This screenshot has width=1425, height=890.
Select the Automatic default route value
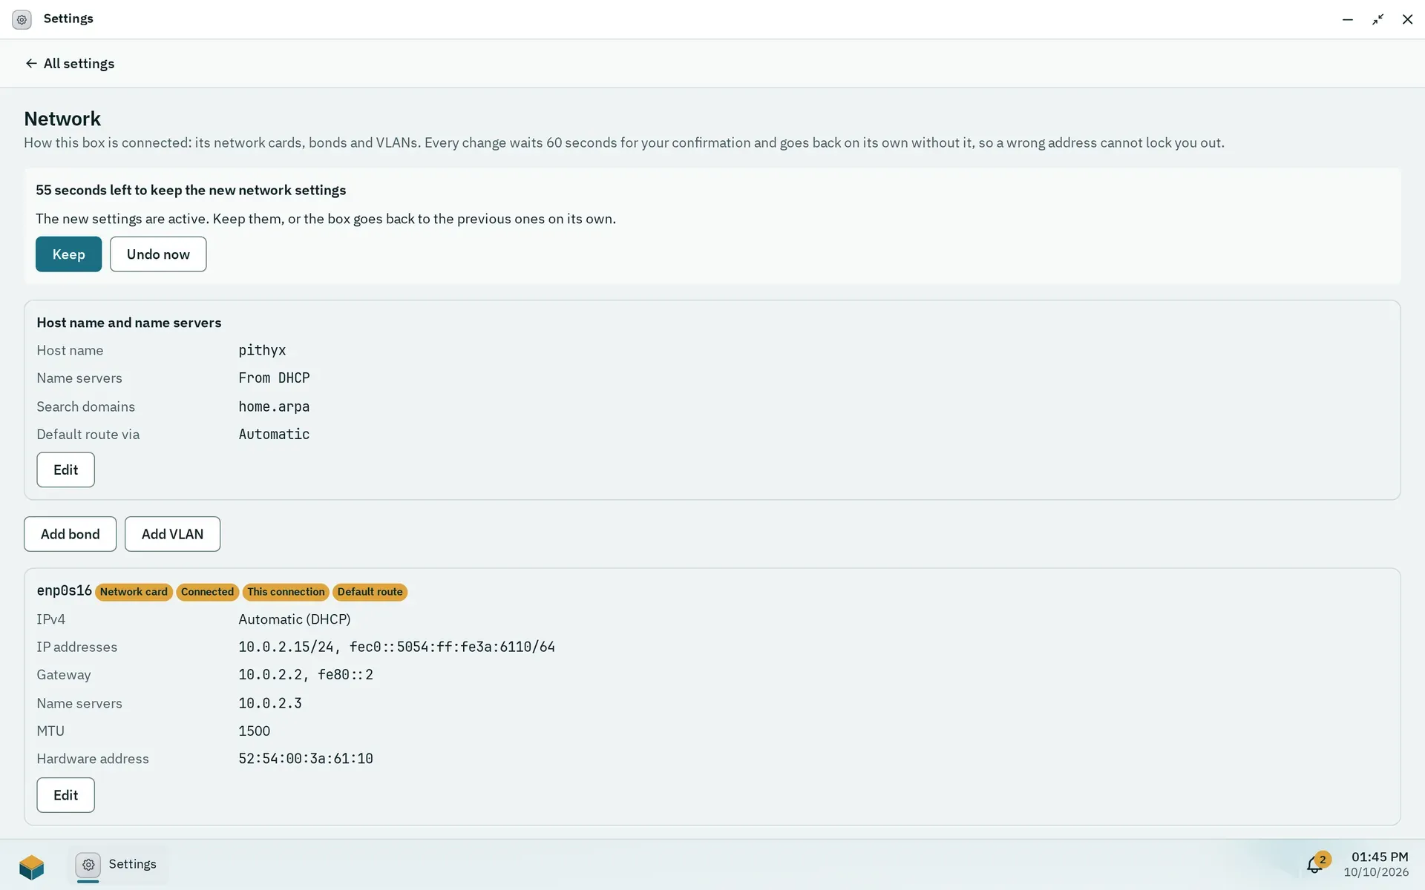[274, 435]
